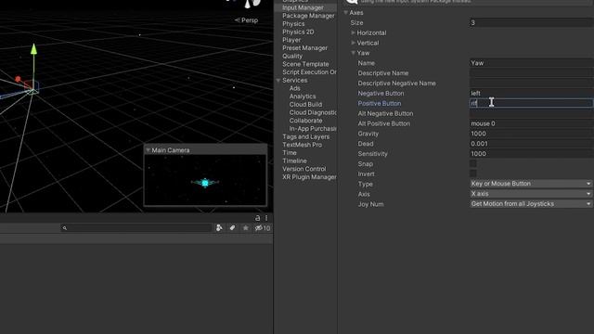Click the Axes Size field
Image resolution: width=594 pixels, height=334 pixels.
point(532,22)
